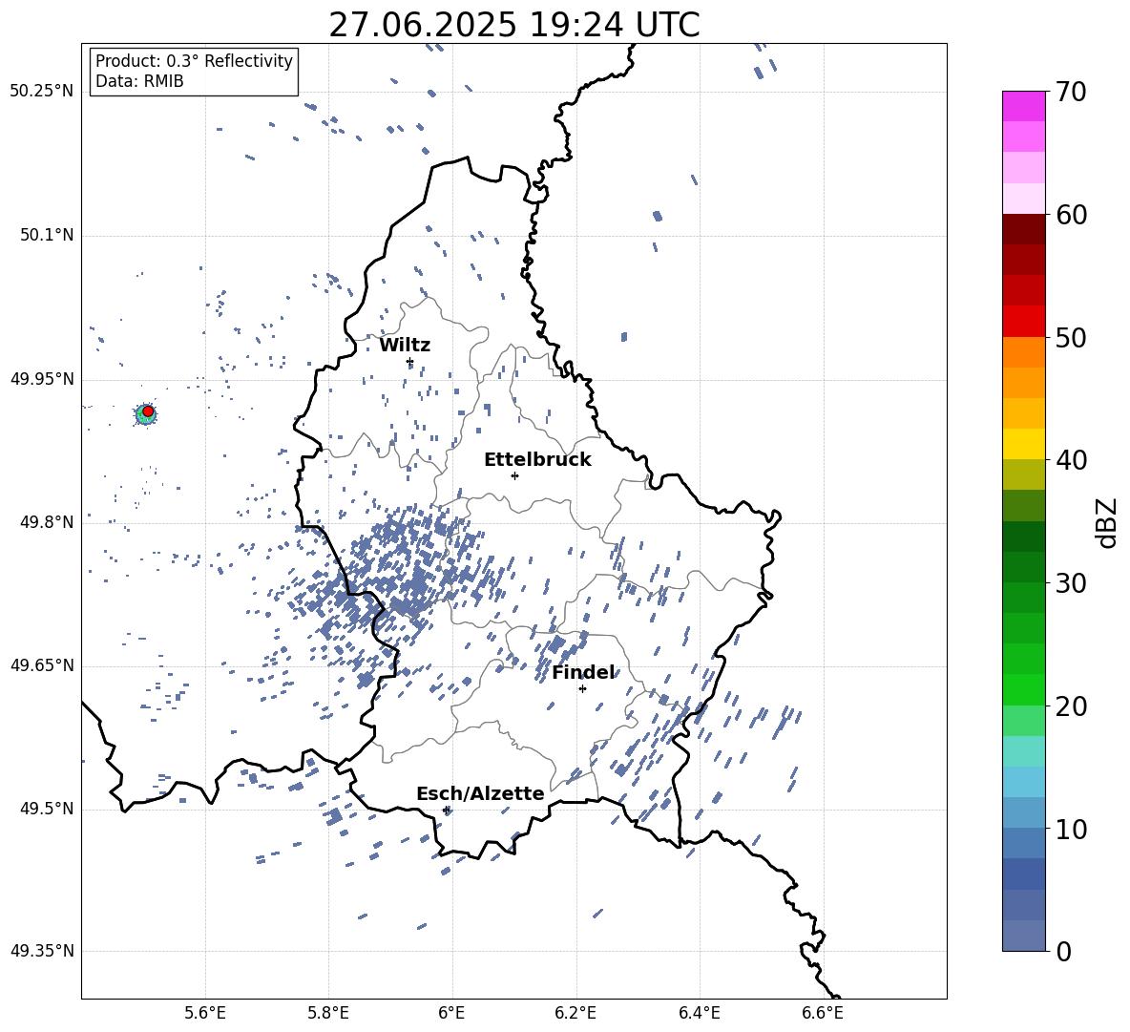The height and width of the screenshot is (1032, 1130).
Task: Click the colorbar tick label 30
Action: 1071,583
